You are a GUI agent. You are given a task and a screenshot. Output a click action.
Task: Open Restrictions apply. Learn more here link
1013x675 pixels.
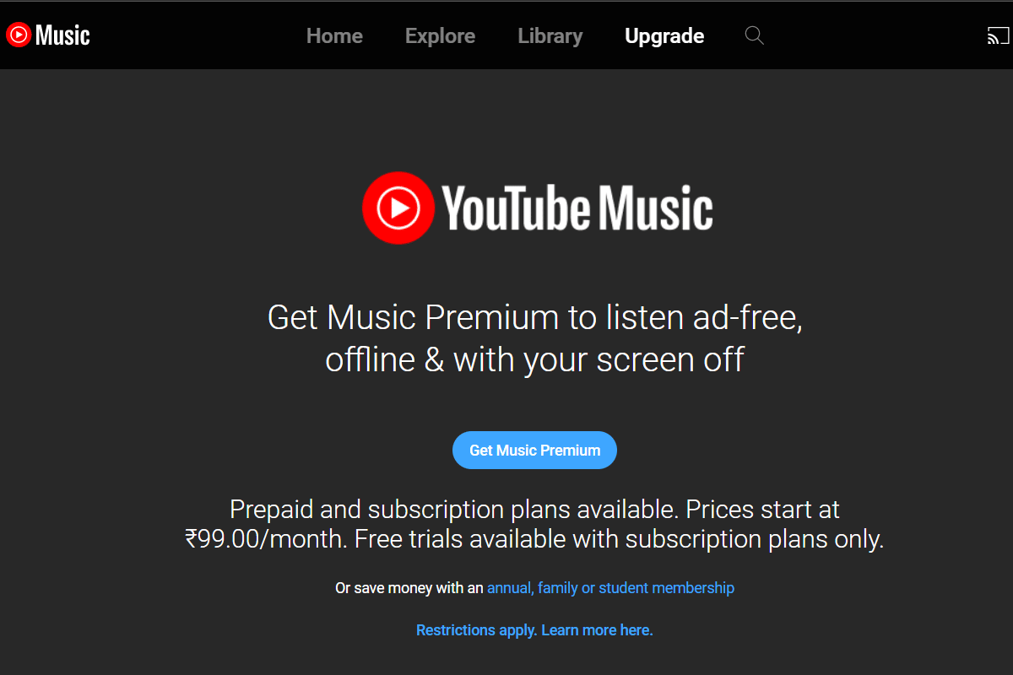tap(534, 630)
